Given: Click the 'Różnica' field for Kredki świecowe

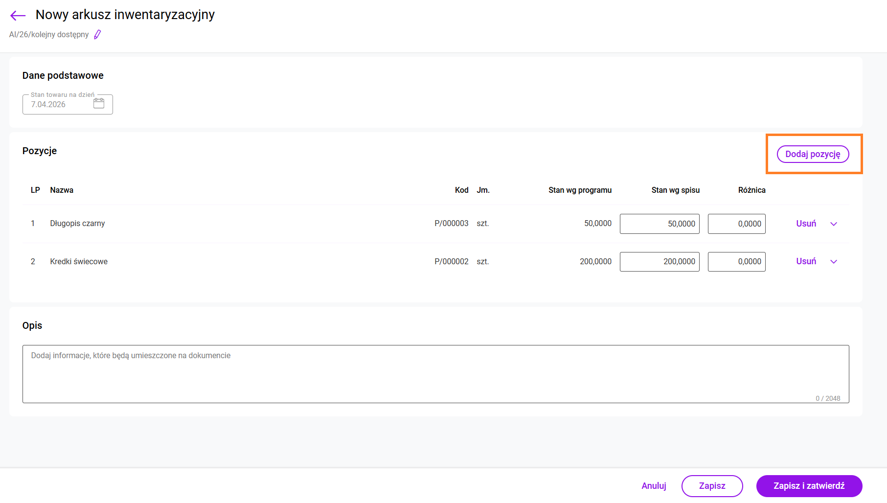Looking at the screenshot, I should 736,262.
